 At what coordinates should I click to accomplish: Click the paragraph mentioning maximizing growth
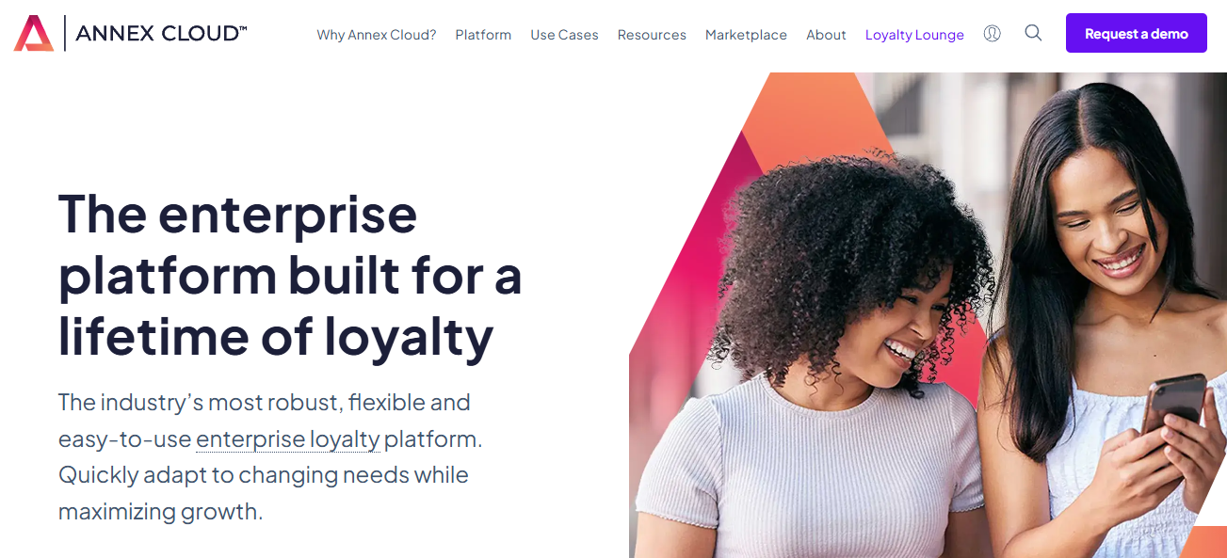[x=270, y=457]
